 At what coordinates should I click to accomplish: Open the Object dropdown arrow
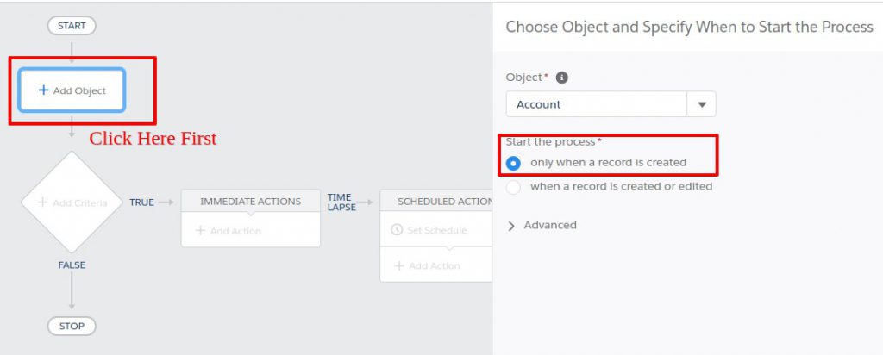pos(701,104)
